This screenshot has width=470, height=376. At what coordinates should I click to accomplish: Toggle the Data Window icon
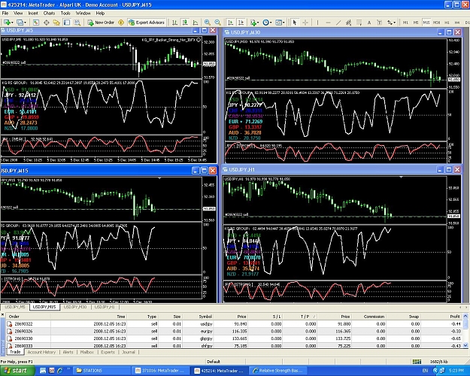click(x=46, y=23)
